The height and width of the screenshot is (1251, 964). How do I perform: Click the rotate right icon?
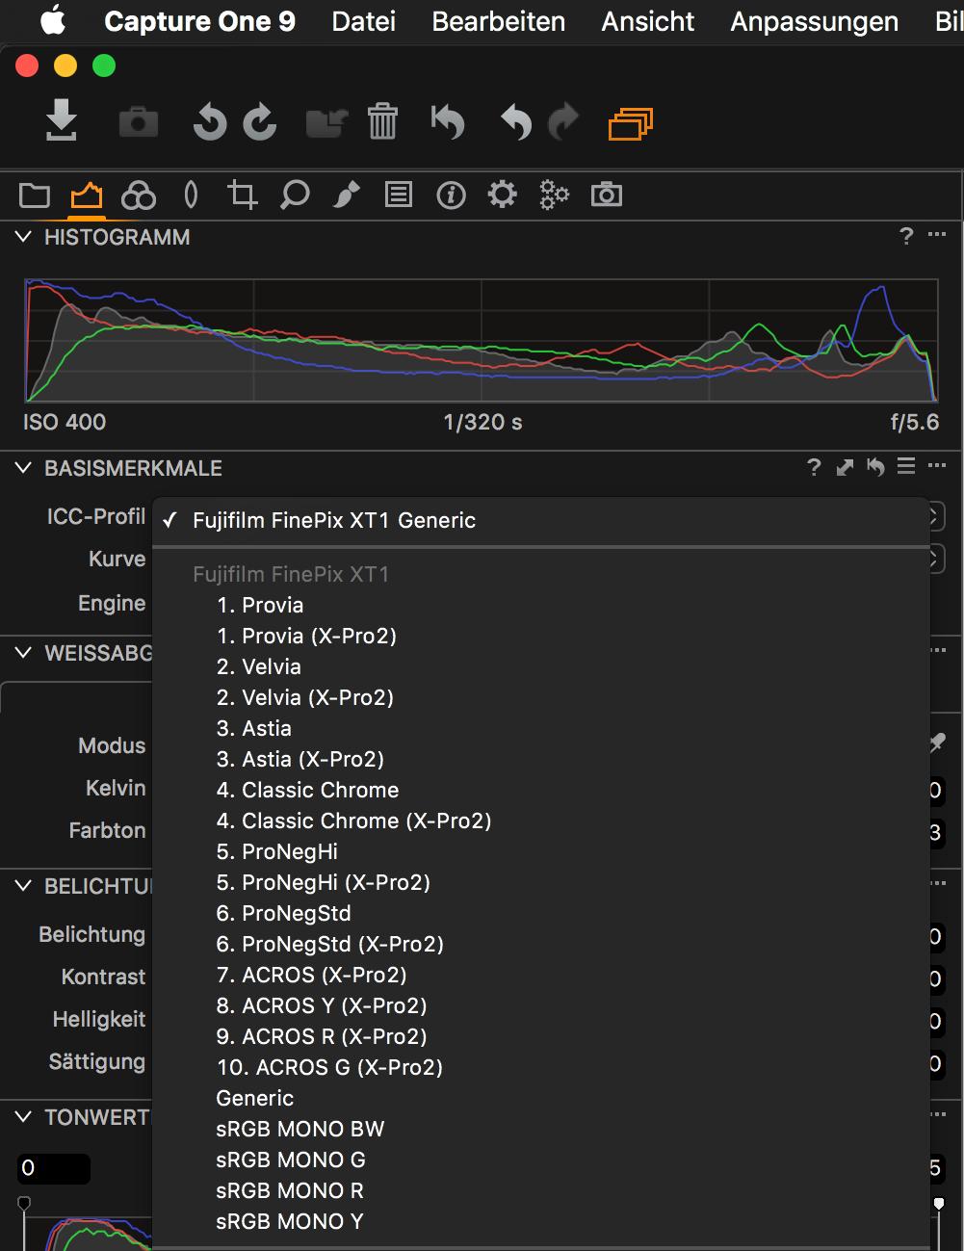pyautogui.click(x=260, y=122)
